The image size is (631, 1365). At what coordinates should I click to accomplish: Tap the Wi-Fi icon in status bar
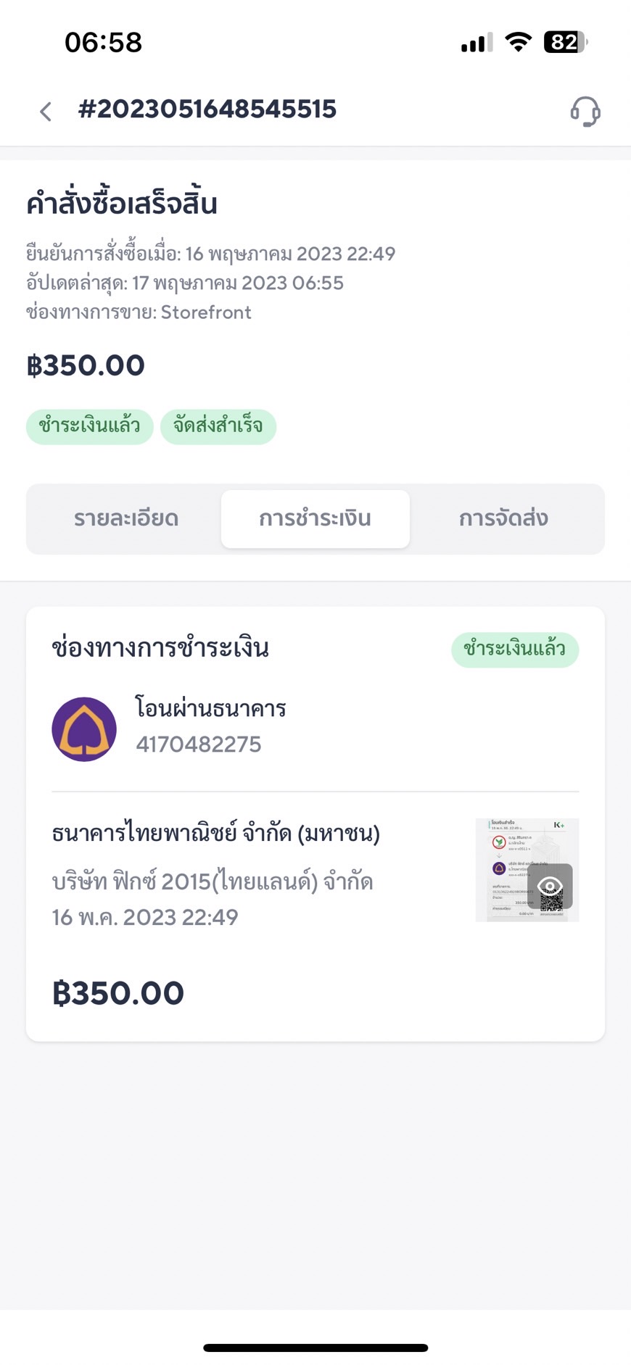(518, 42)
